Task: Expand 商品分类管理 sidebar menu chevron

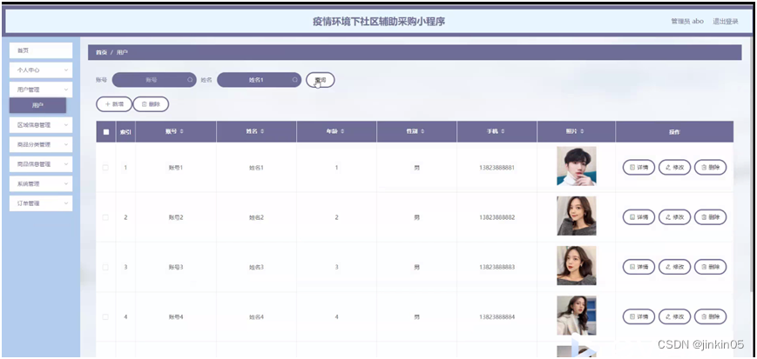Action: tap(66, 144)
